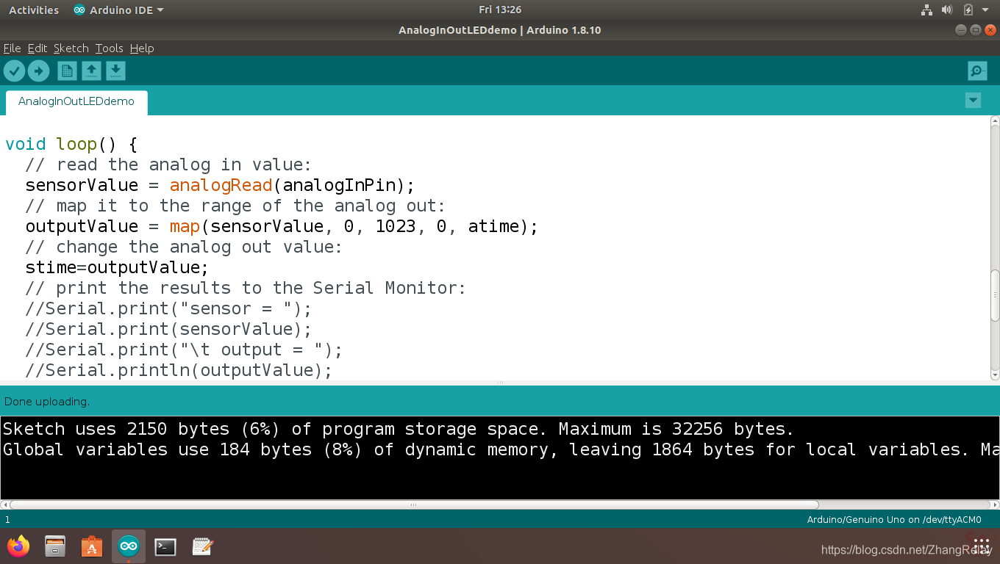The height and width of the screenshot is (564, 1000).
Task: Click the console scroll left arrow
Action: (4, 505)
